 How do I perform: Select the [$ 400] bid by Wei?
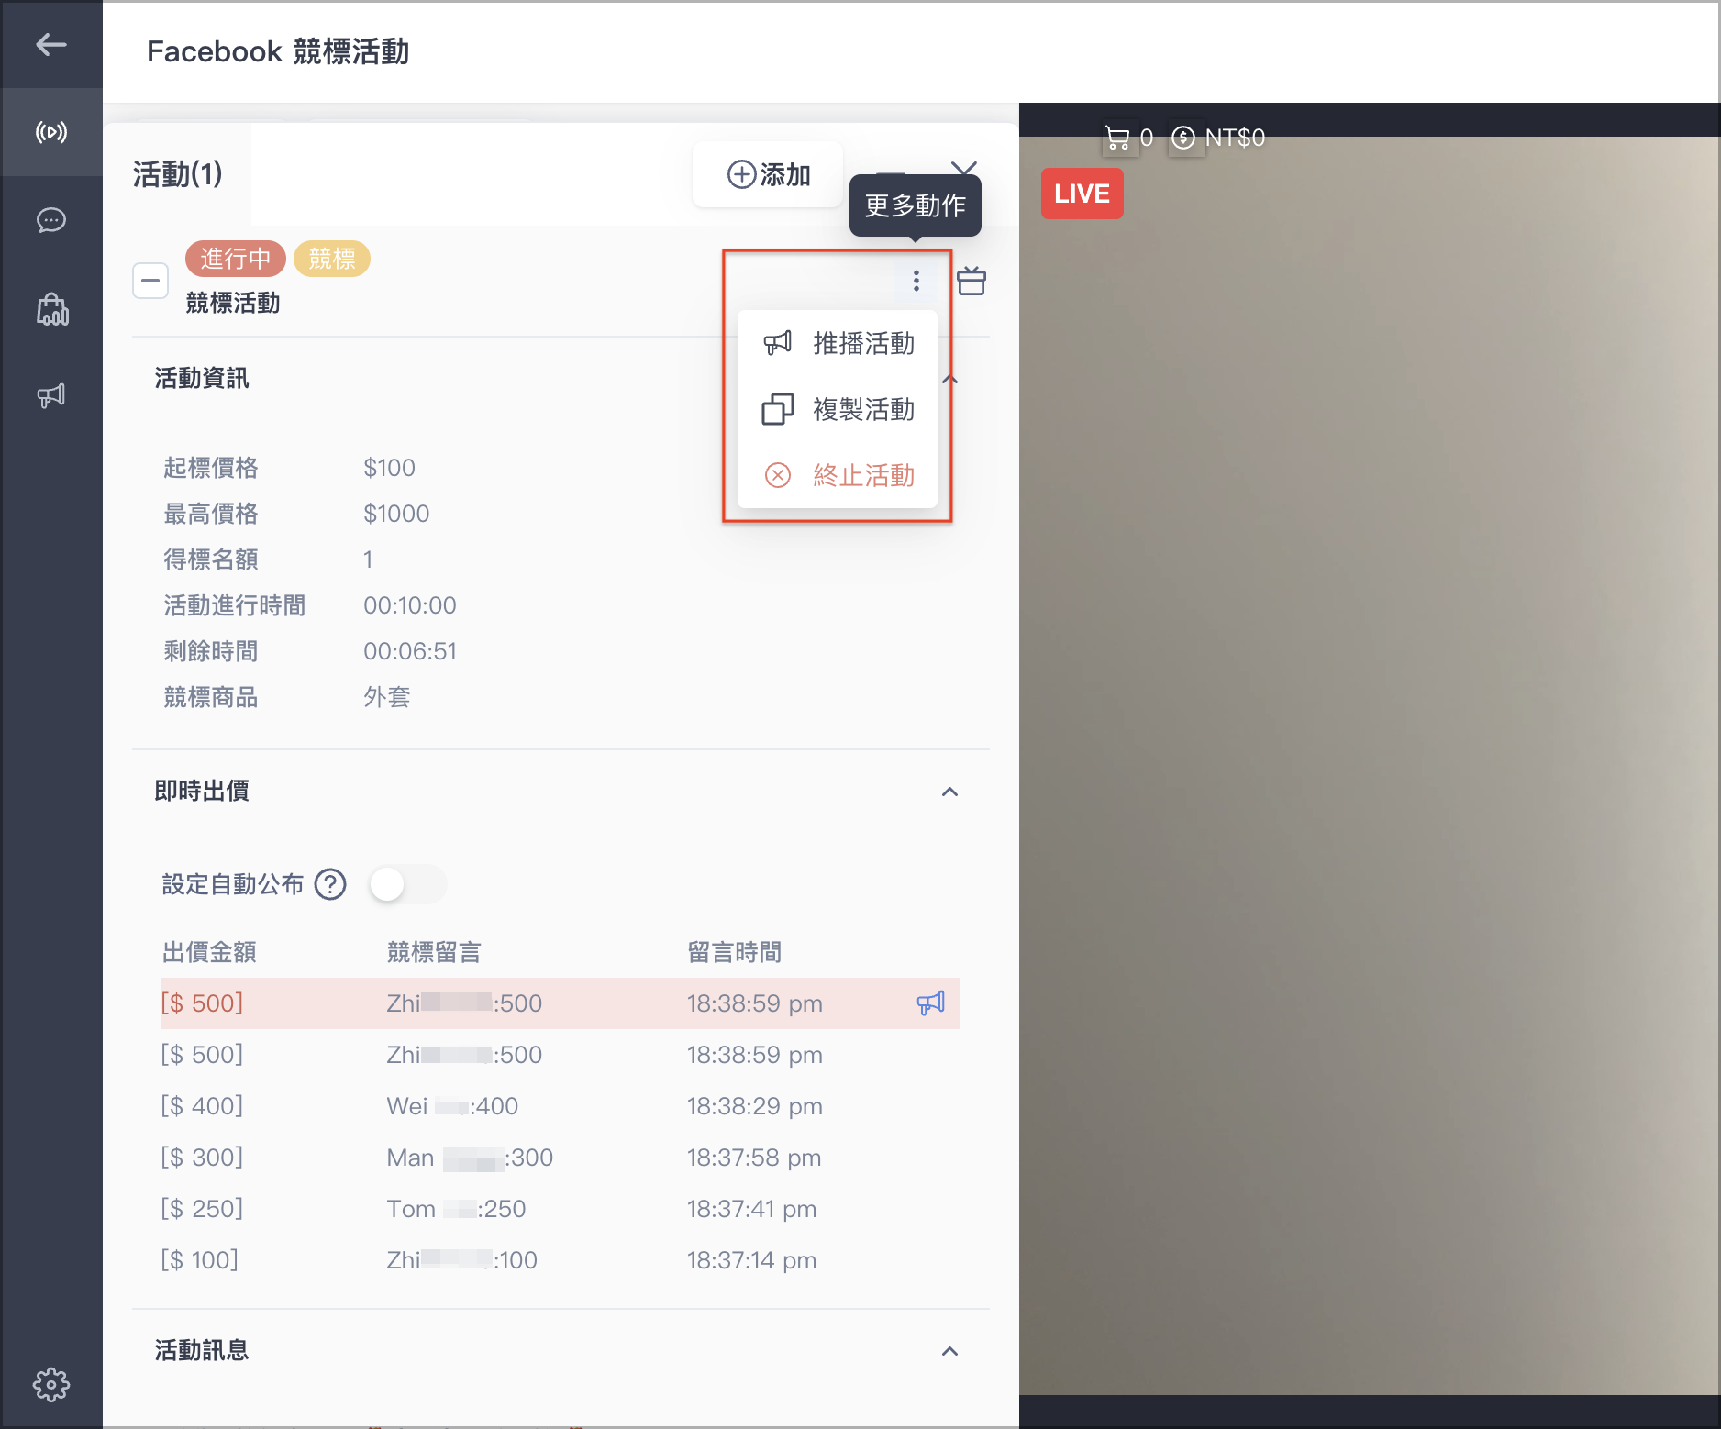[561, 1105]
